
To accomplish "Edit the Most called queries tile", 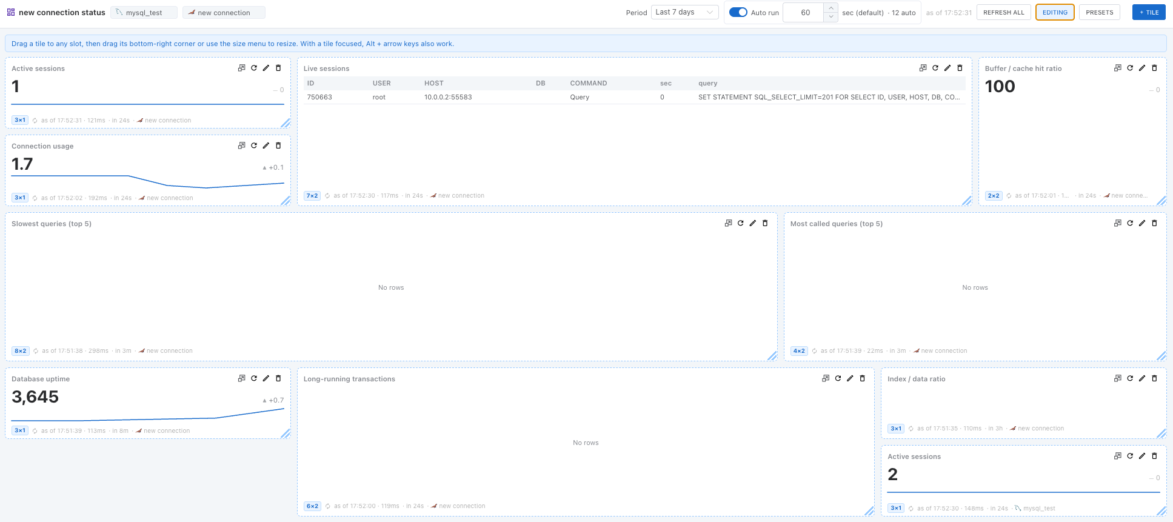I will click(1142, 223).
